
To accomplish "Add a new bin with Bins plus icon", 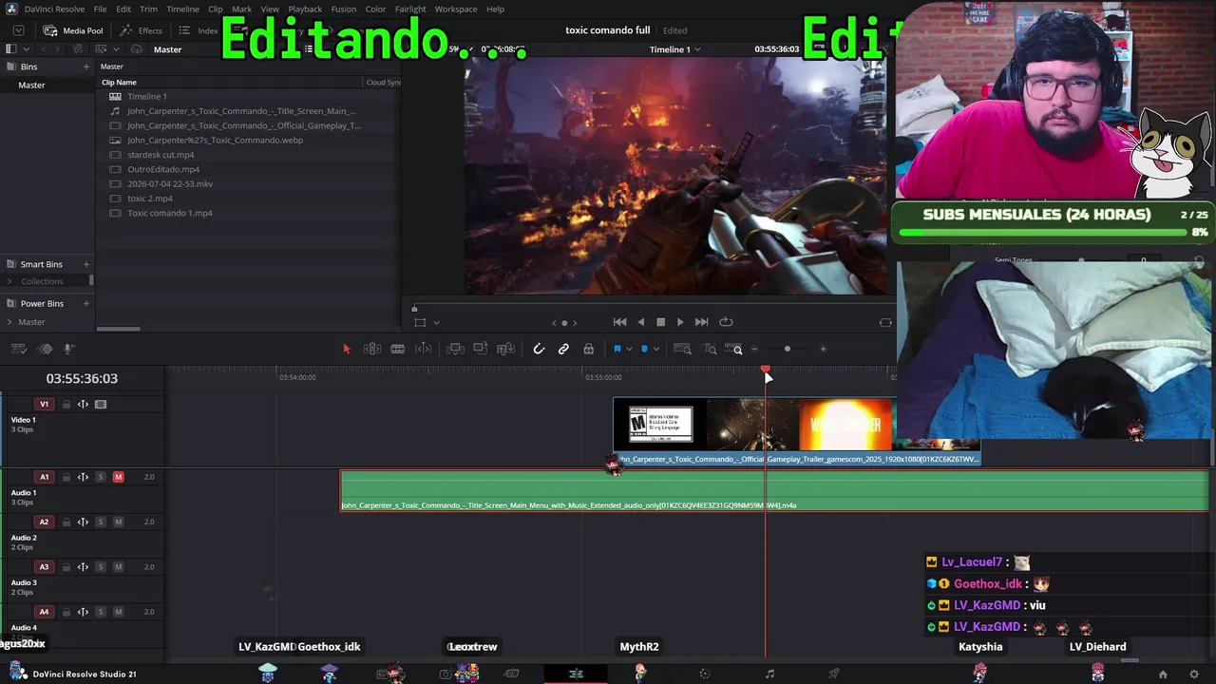I will click(x=86, y=66).
